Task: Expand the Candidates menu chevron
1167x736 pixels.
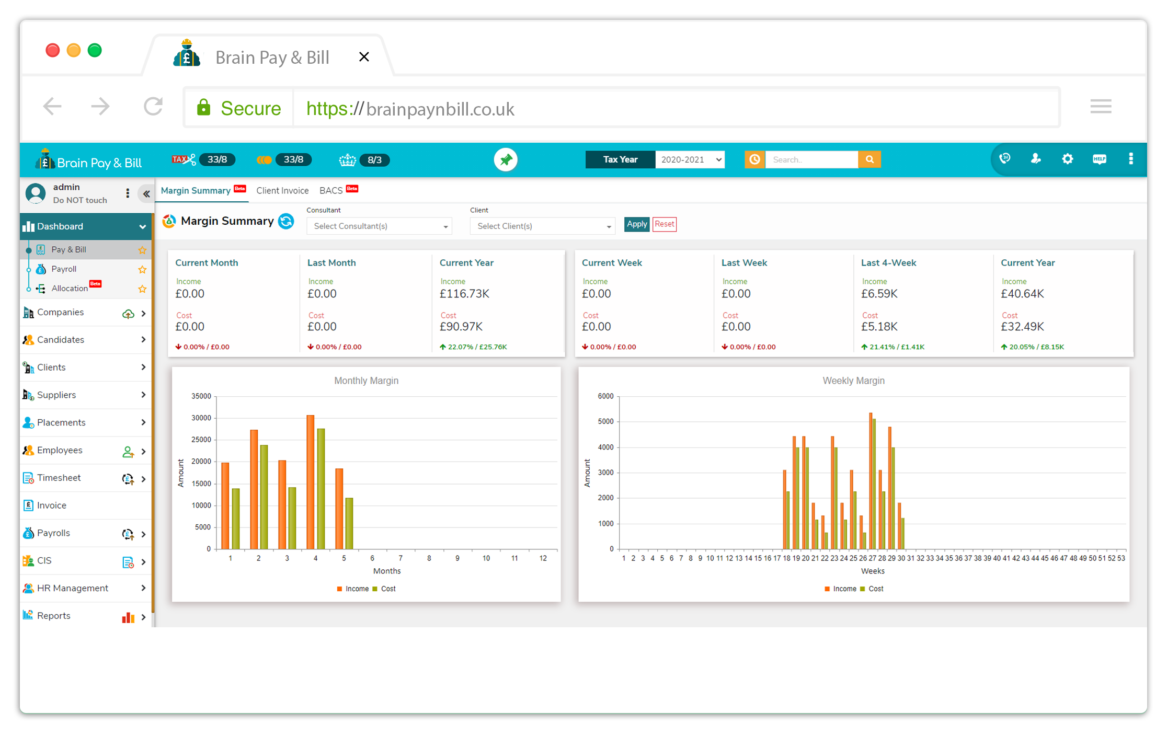Action: (143, 340)
